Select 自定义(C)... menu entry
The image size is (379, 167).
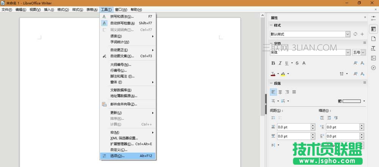(x=128, y=150)
